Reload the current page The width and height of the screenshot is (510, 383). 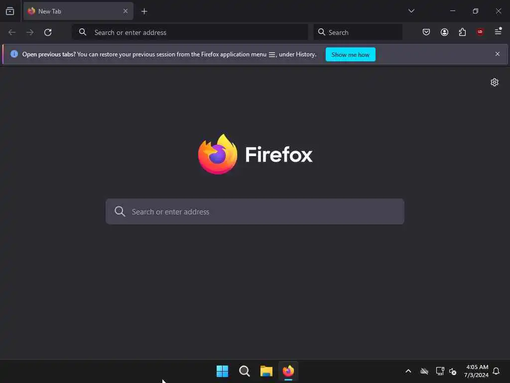pyautogui.click(x=48, y=32)
